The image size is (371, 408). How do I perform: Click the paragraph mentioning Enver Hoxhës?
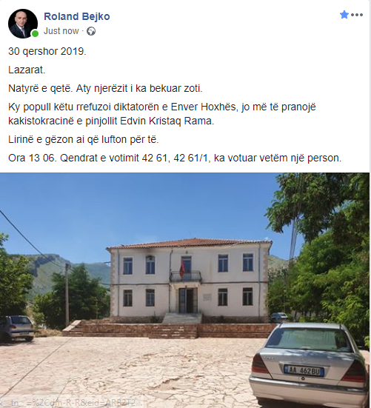point(162,114)
